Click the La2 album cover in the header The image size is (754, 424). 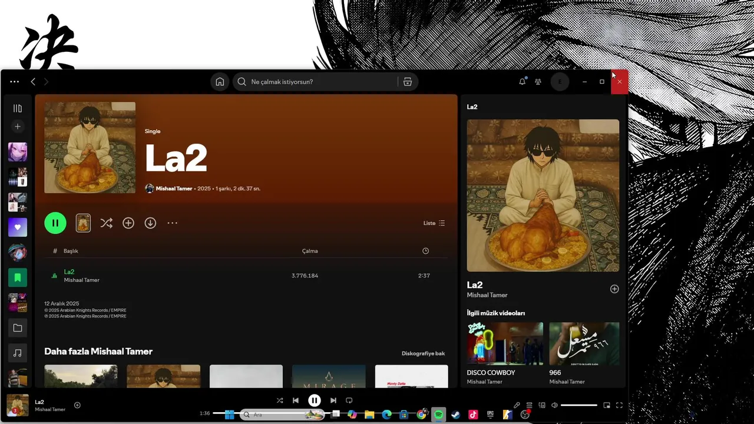pyautogui.click(x=90, y=147)
